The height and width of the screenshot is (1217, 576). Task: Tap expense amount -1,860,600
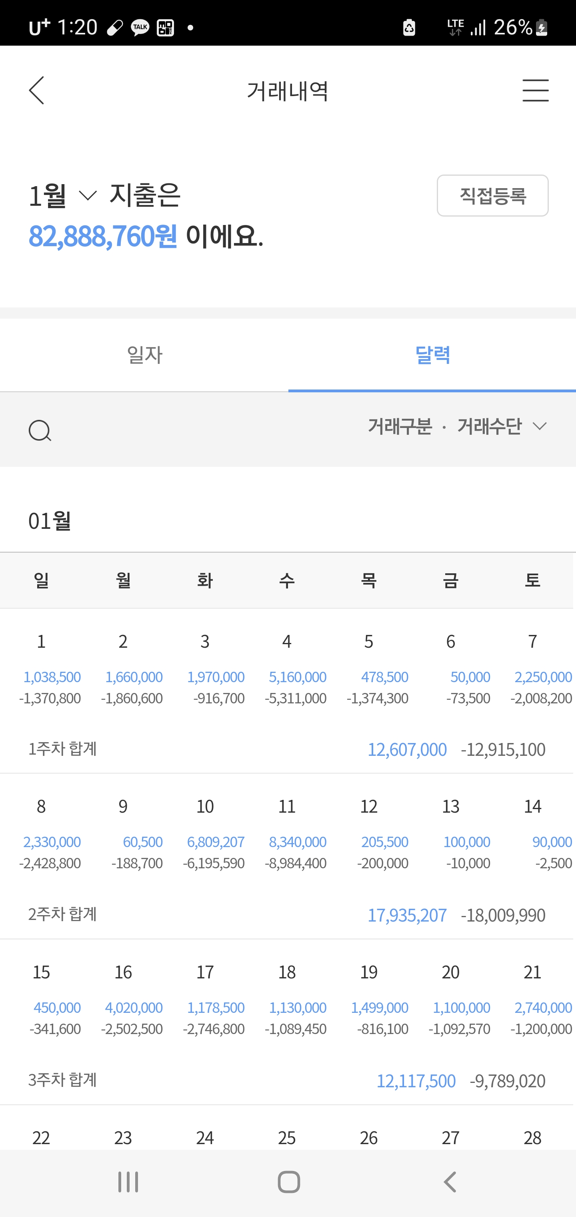pyautogui.click(x=132, y=698)
